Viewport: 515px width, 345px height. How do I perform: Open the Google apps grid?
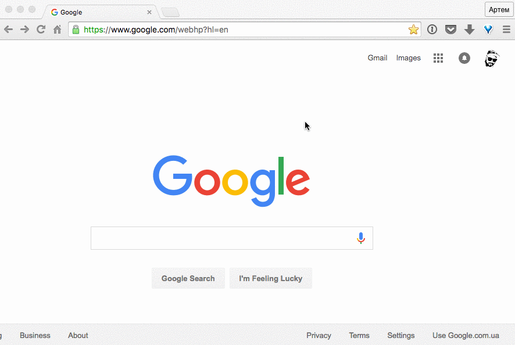[438, 58]
